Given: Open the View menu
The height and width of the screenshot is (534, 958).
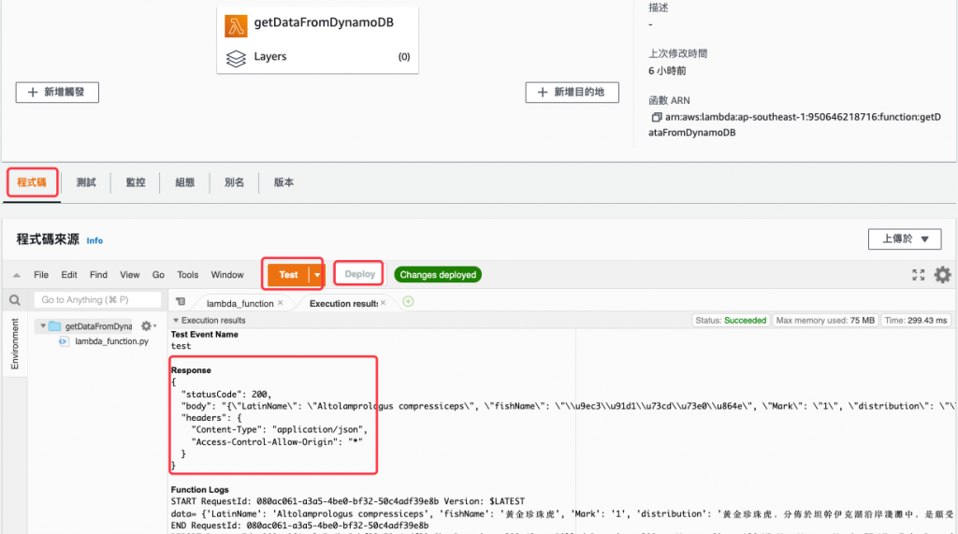Looking at the screenshot, I should point(129,275).
